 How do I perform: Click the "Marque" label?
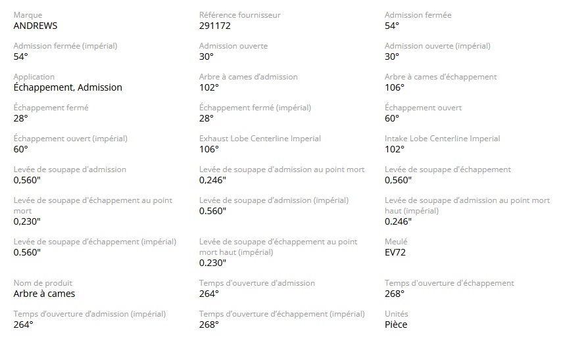pos(27,15)
